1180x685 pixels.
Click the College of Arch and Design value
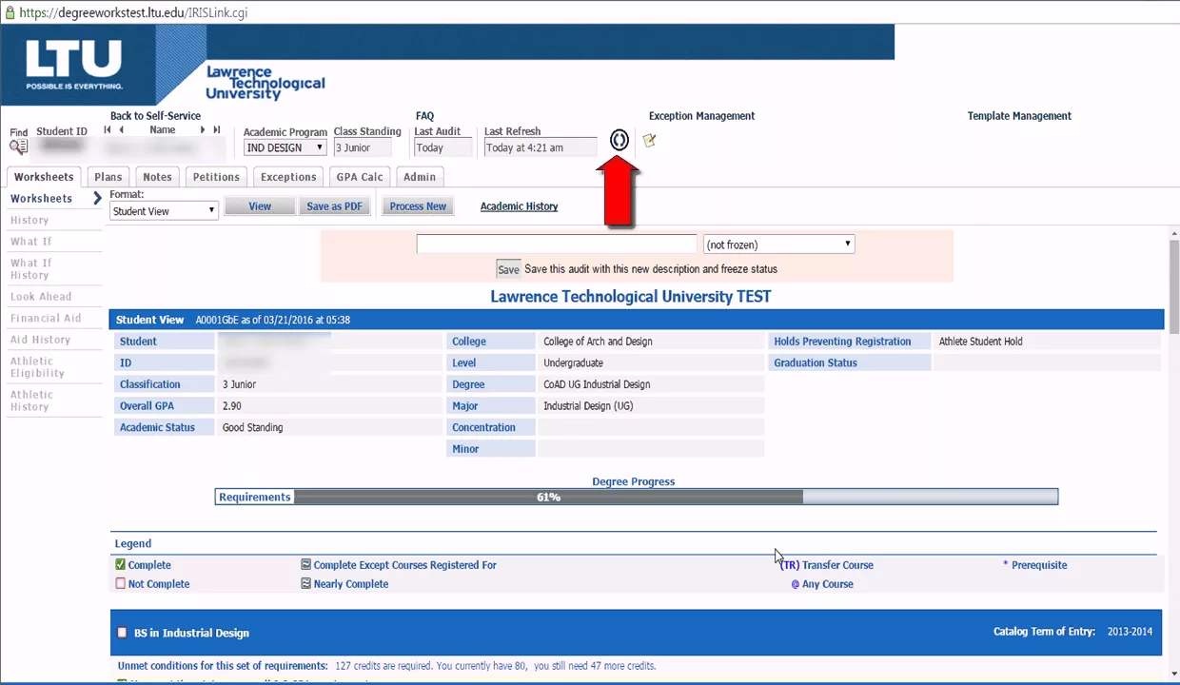coord(598,342)
